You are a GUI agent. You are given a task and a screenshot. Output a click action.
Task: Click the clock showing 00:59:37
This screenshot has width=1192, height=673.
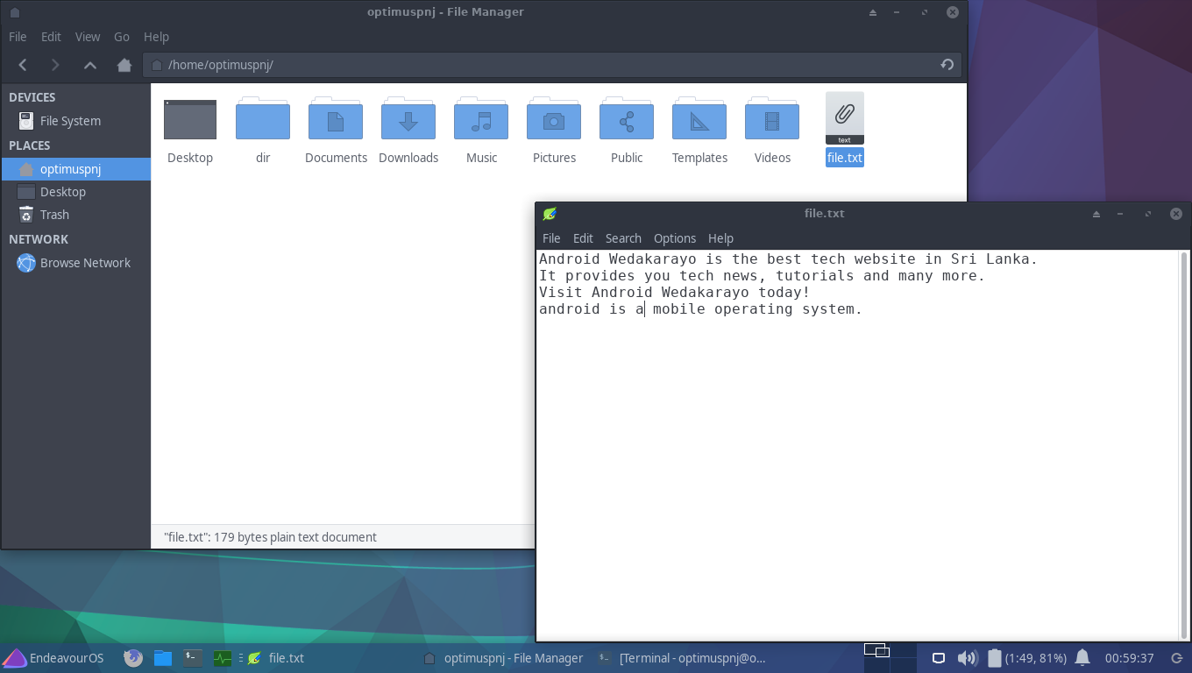point(1129,658)
